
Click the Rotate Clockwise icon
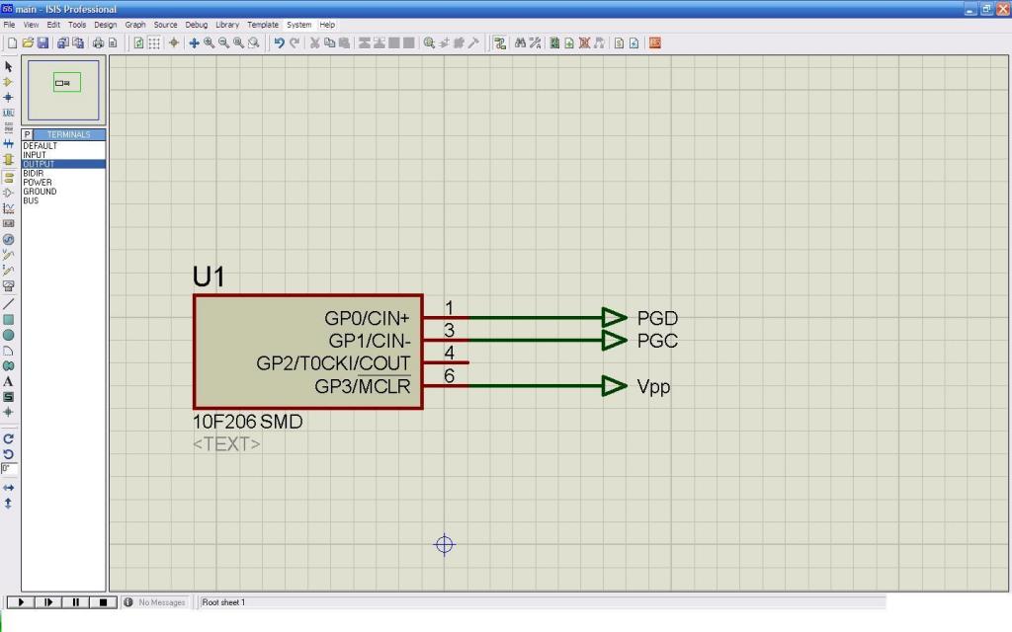8,438
